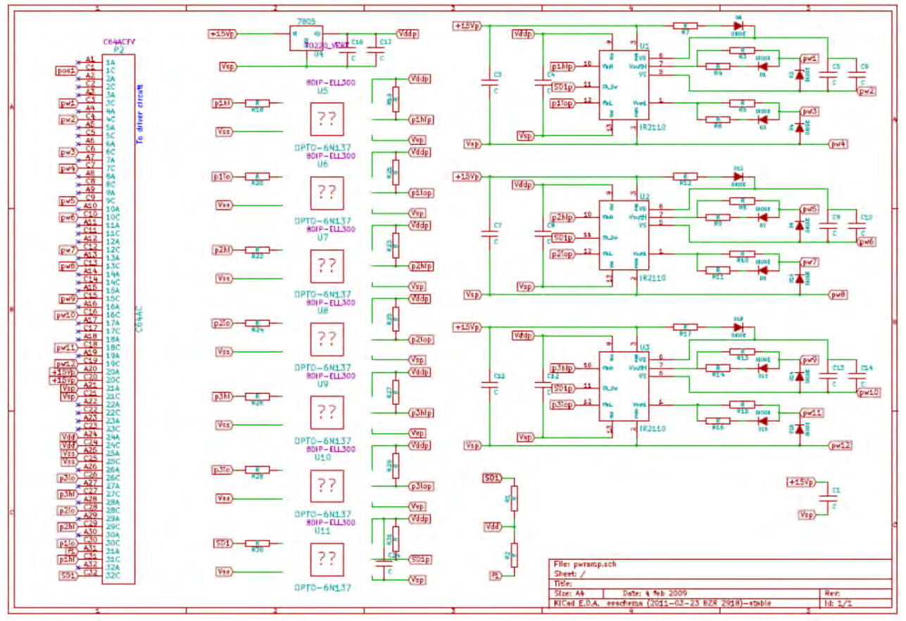Select resistor R7 above U1
Screen dimensions: 906x621
point(685,27)
